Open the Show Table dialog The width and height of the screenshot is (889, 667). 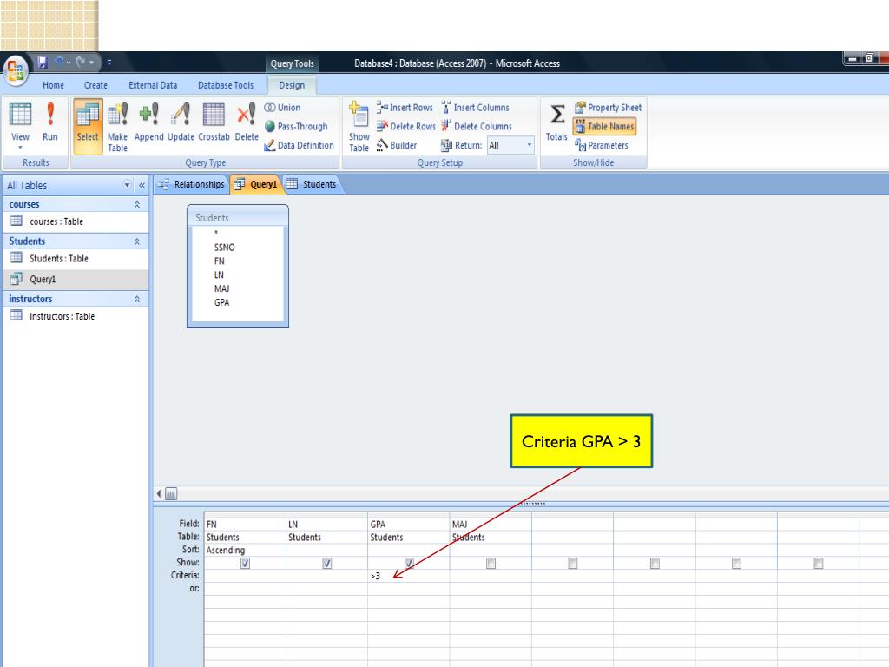pyautogui.click(x=359, y=127)
